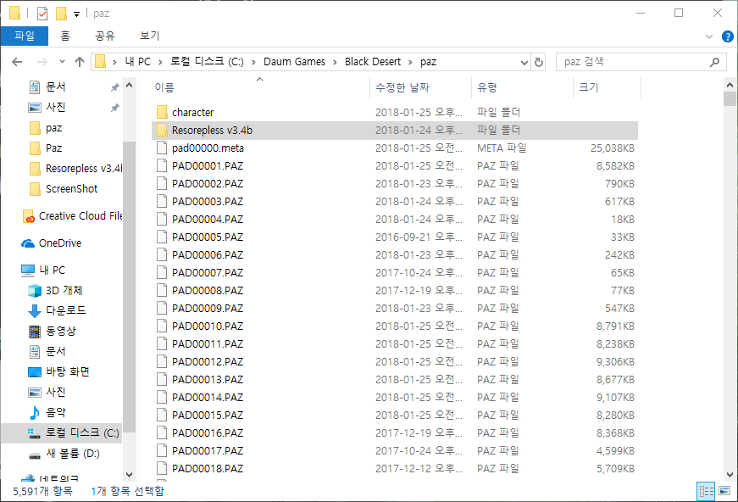Open the 3D 개체 folder in sidebar
Image resolution: width=738 pixels, height=502 pixels.
[x=65, y=291]
